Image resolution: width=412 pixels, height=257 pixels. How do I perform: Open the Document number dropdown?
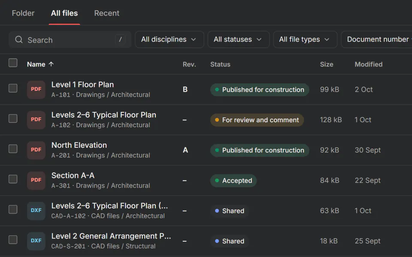click(x=376, y=39)
